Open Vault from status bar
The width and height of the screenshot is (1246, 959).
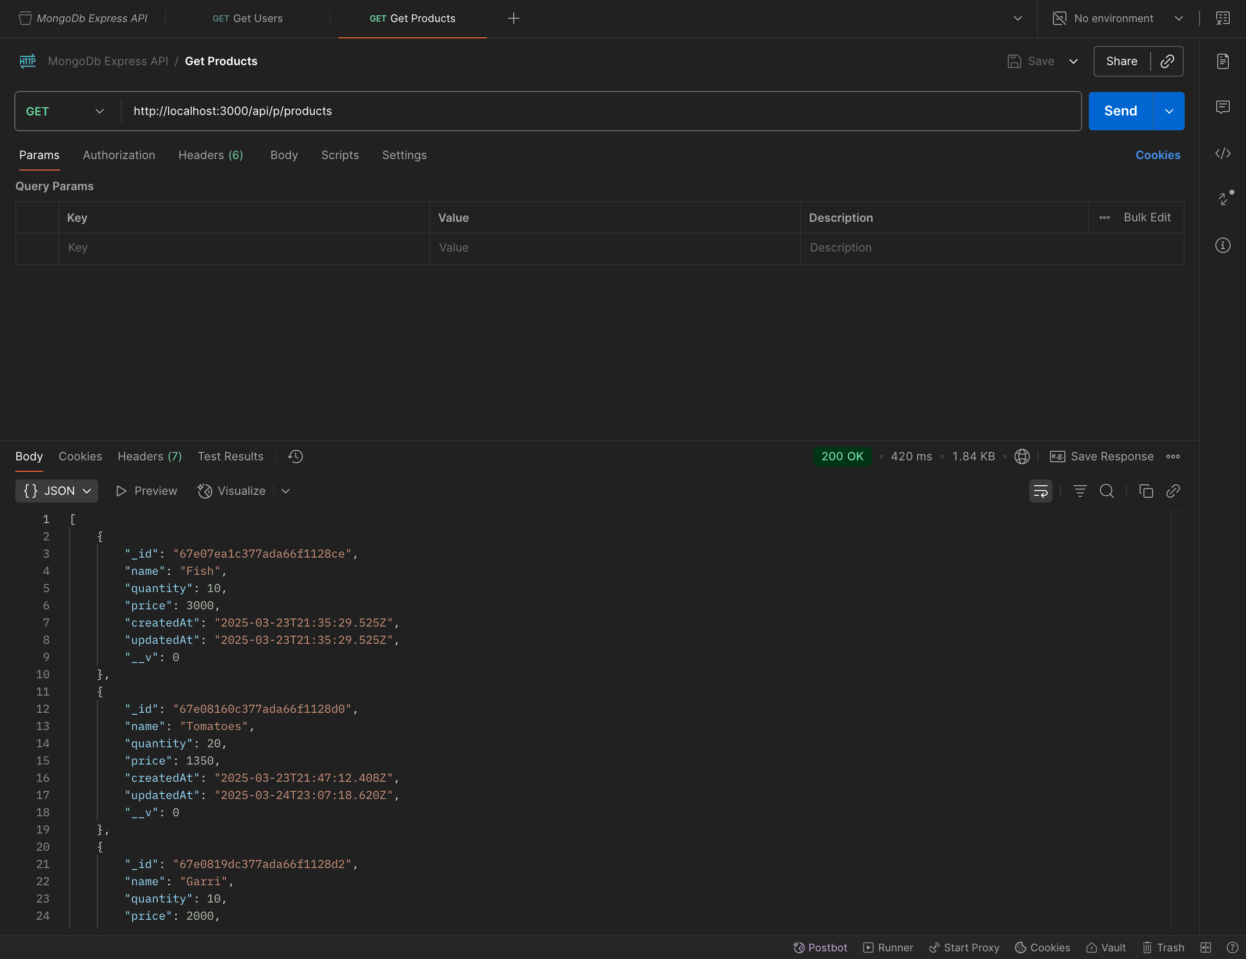click(x=1106, y=948)
